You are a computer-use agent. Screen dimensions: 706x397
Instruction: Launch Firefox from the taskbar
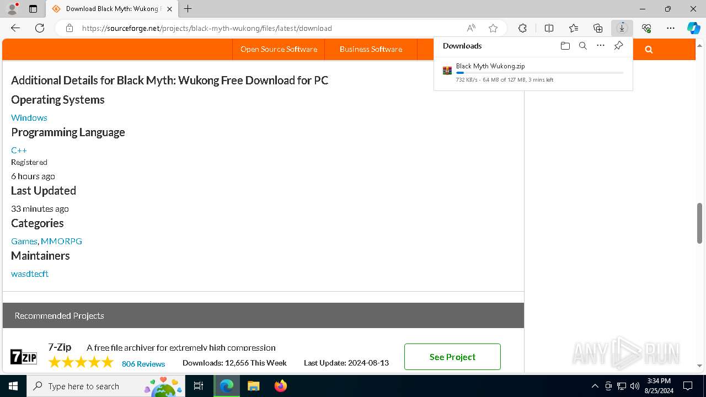click(280, 386)
